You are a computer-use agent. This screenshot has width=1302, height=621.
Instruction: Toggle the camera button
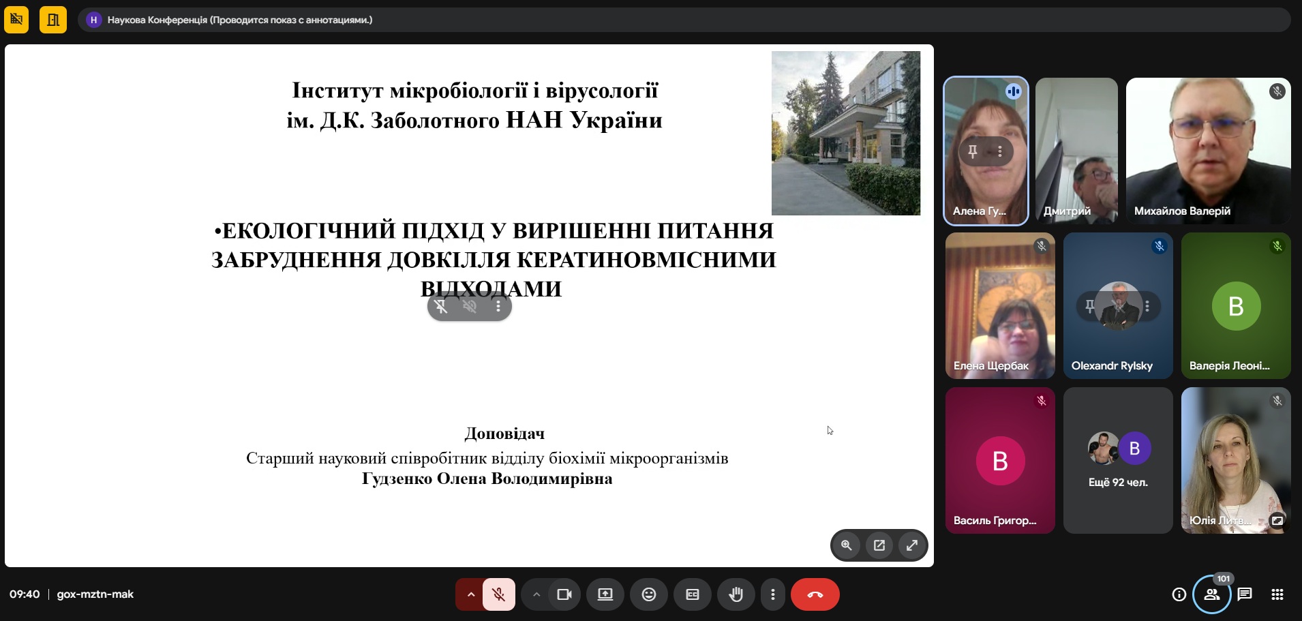click(x=564, y=594)
